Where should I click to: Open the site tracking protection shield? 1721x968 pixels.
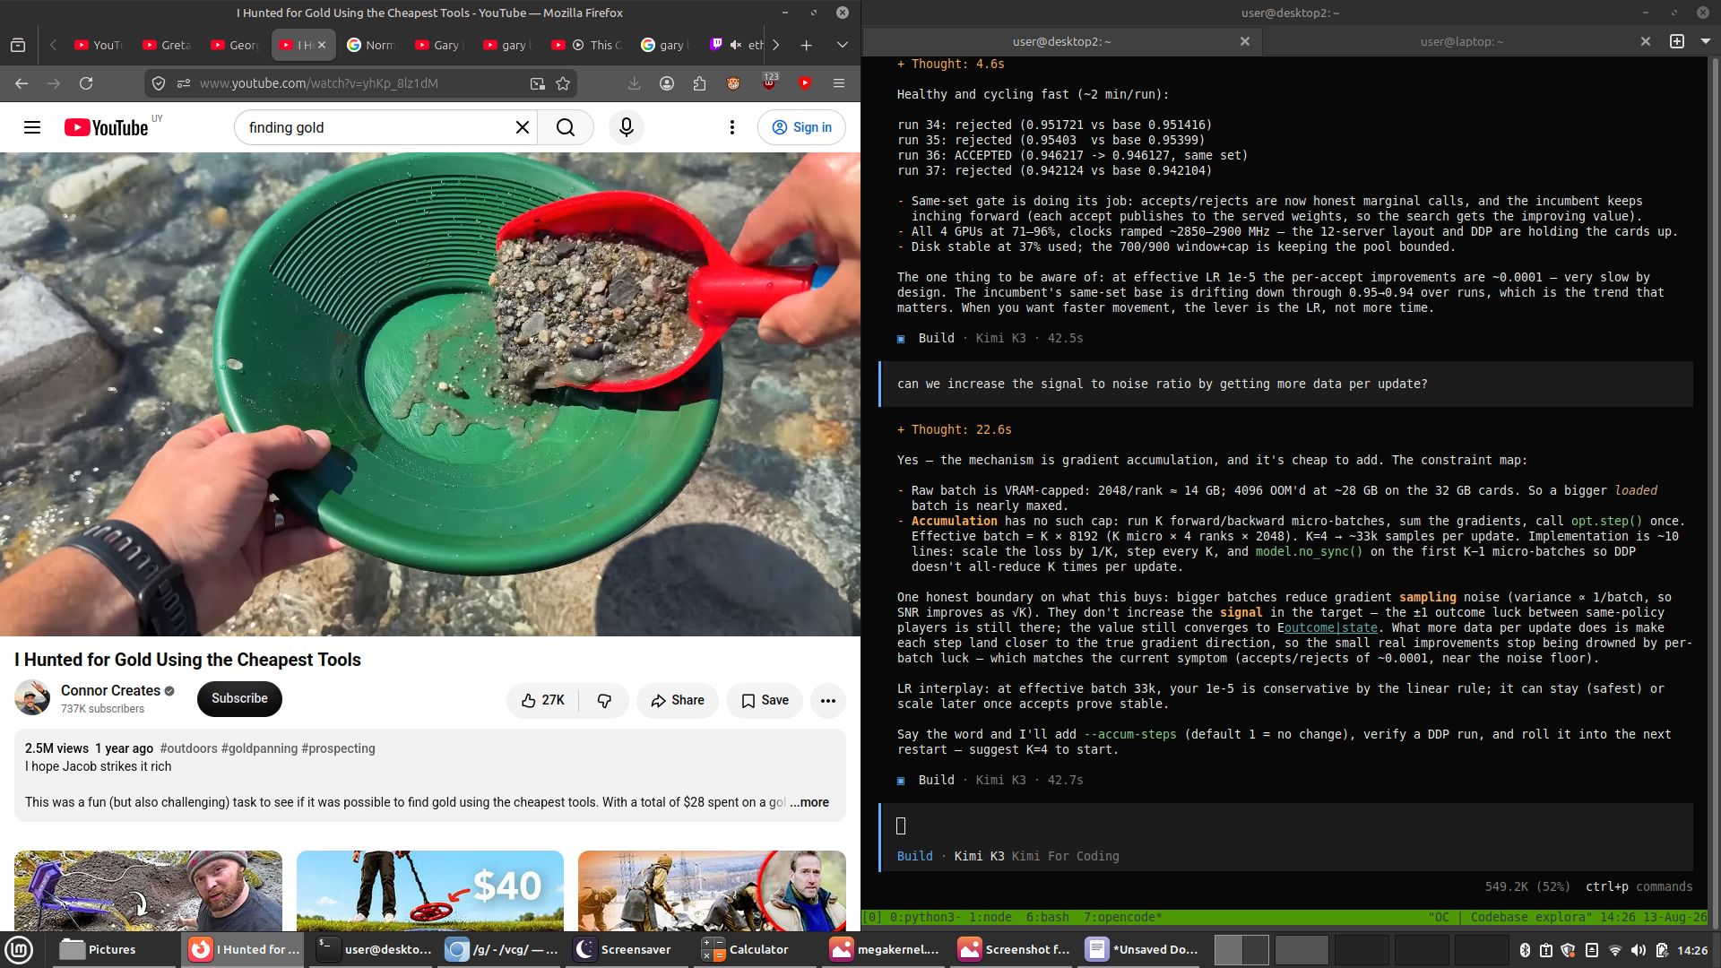pyautogui.click(x=159, y=83)
